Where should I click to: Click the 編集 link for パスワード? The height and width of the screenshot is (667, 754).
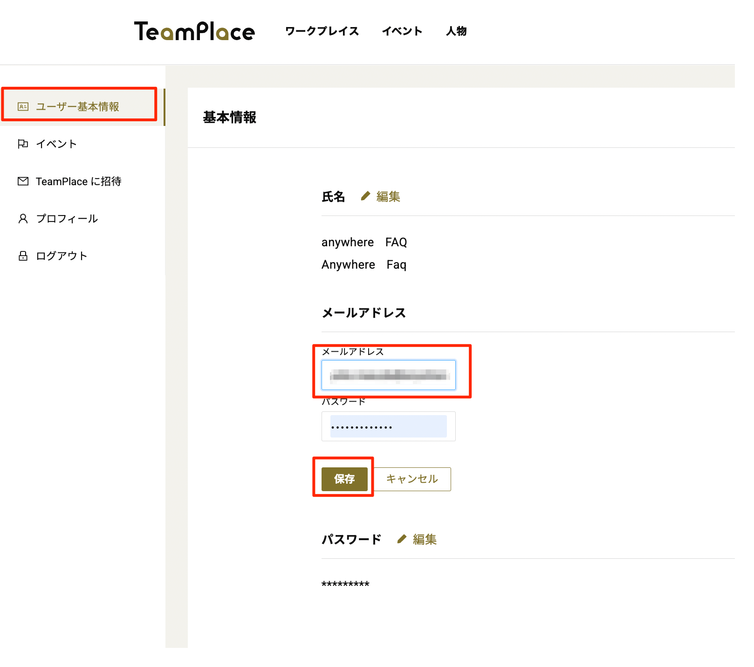click(x=425, y=539)
